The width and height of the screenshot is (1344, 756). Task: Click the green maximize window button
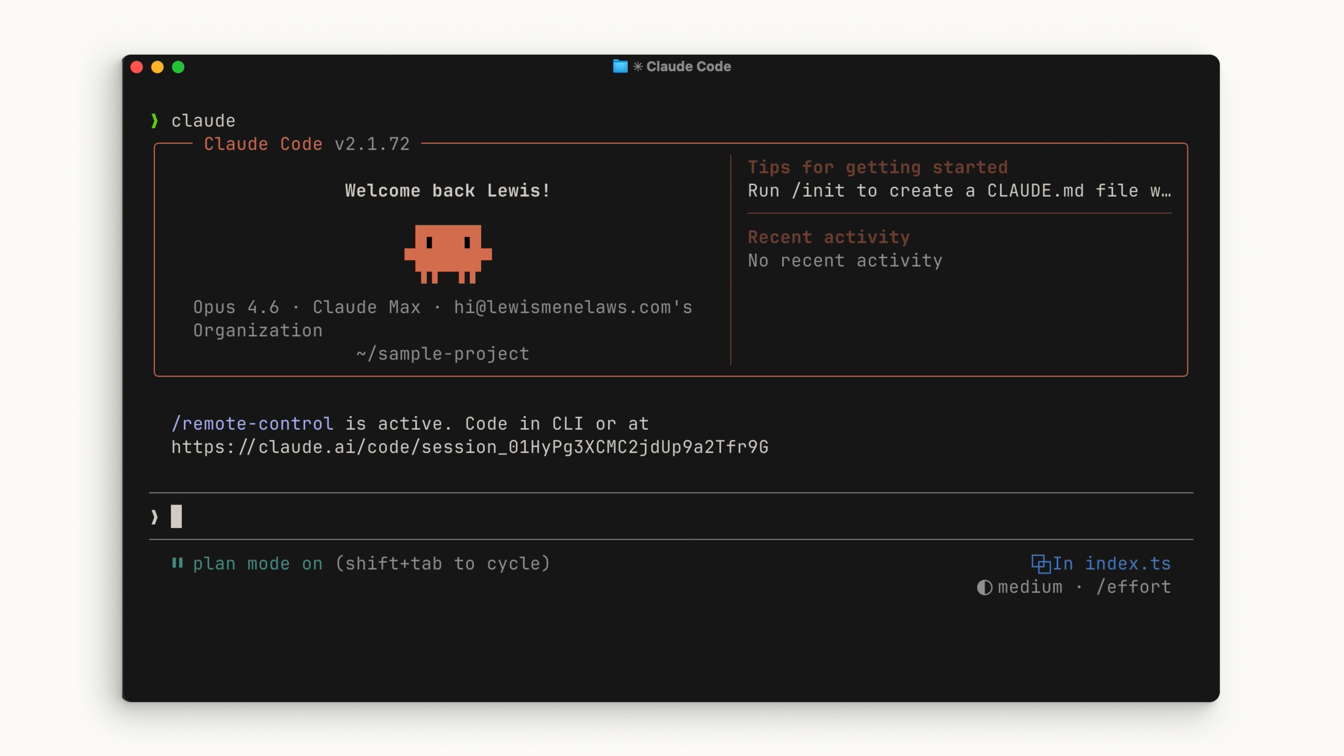178,67
